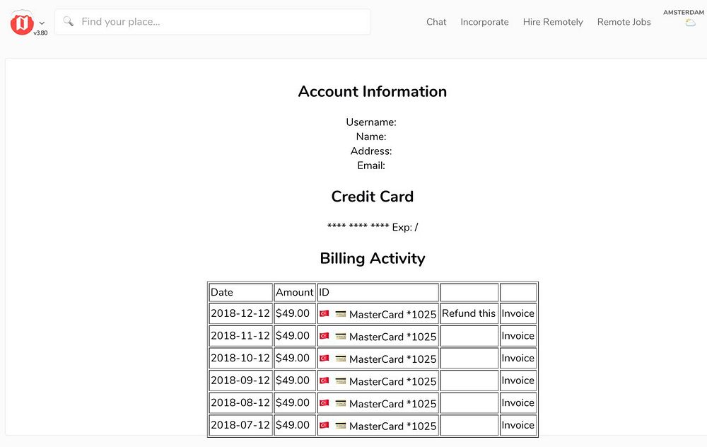
Task: Click the Amount column header
Action: 294,292
